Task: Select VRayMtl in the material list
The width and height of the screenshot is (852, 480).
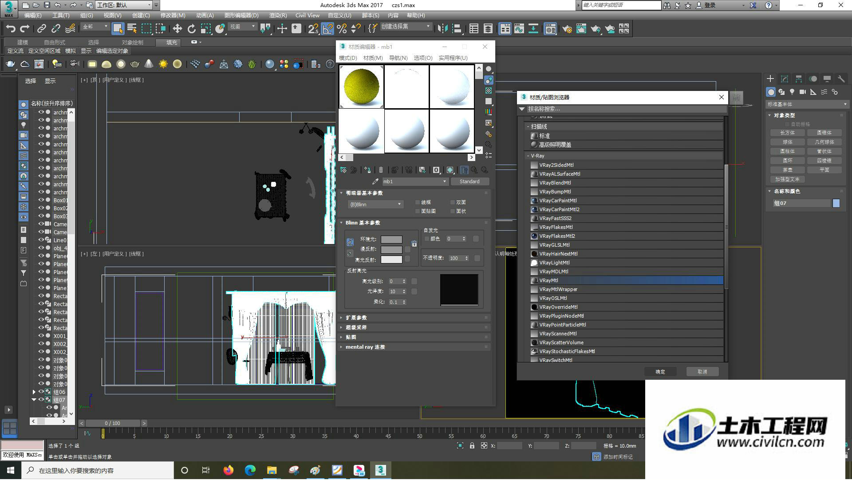Action: click(x=627, y=280)
